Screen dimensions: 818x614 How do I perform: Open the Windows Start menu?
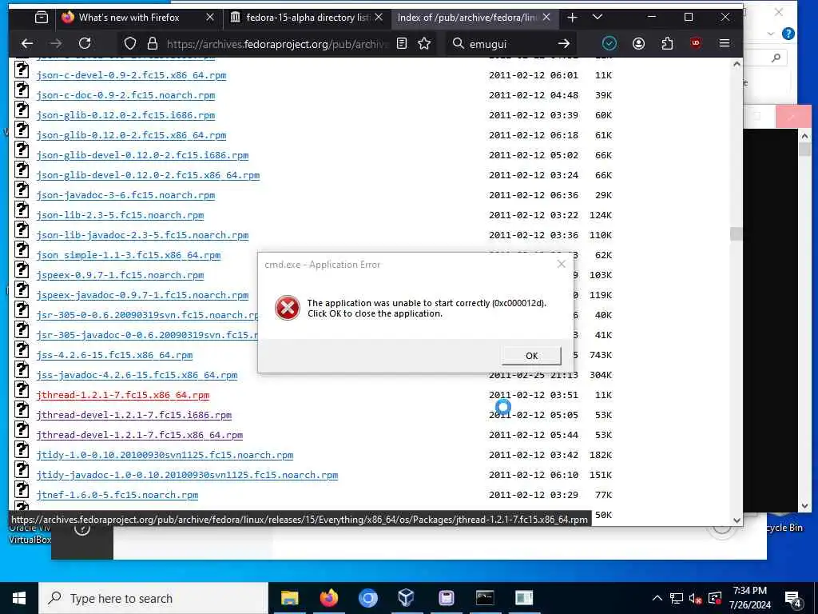19,598
